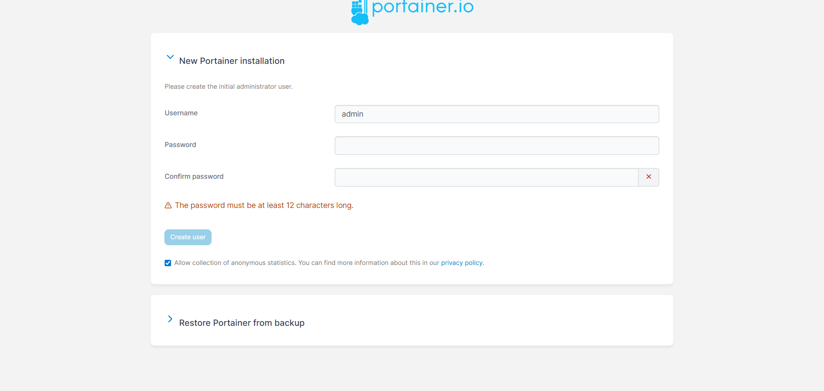The width and height of the screenshot is (824, 391).
Task: Click the 'Confirm password' label
Action: [194, 177]
